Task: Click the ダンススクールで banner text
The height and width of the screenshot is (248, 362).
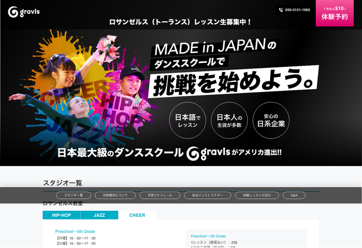Action: [x=189, y=62]
